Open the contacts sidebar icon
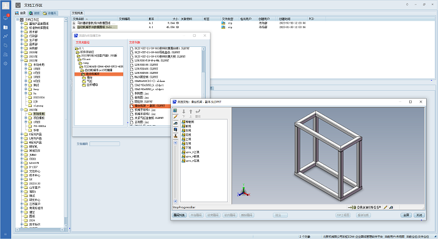This screenshot has height=239, width=438. pos(5,54)
